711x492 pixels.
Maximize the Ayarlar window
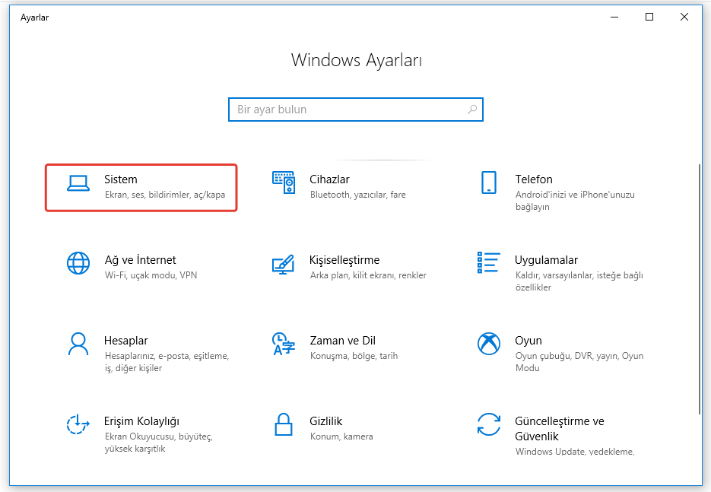click(x=649, y=17)
